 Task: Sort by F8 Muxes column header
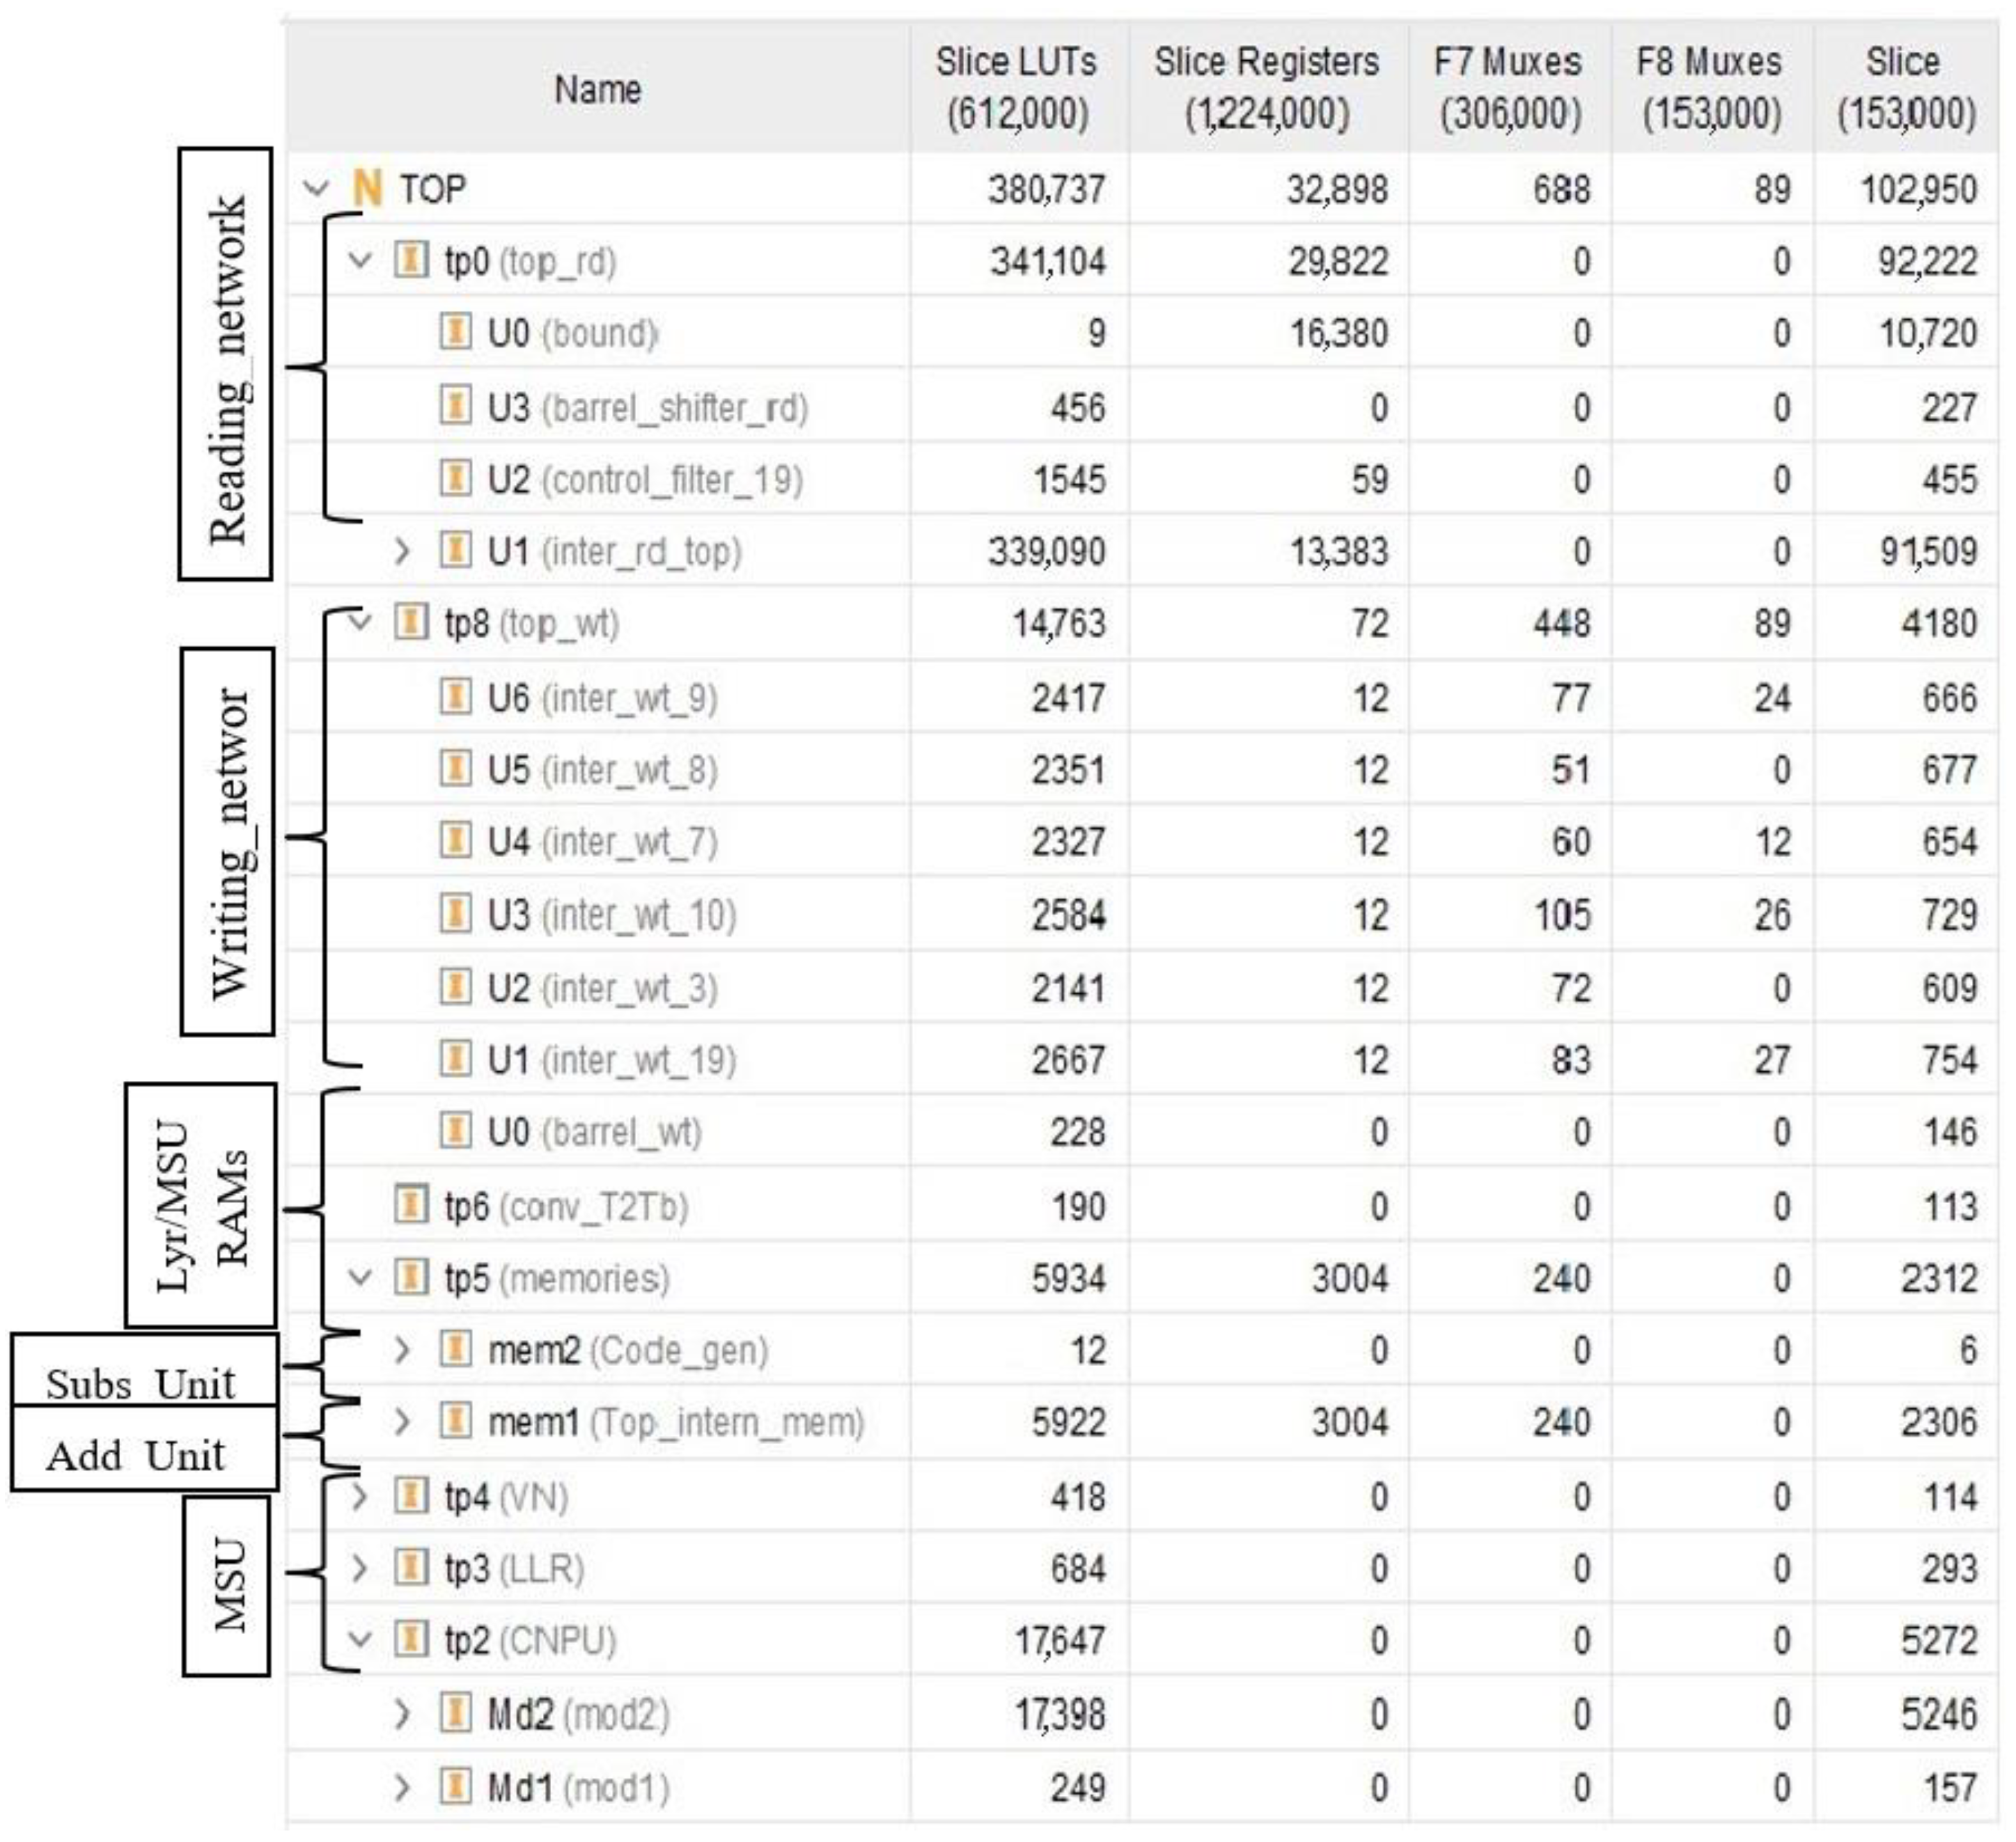click(1711, 87)
